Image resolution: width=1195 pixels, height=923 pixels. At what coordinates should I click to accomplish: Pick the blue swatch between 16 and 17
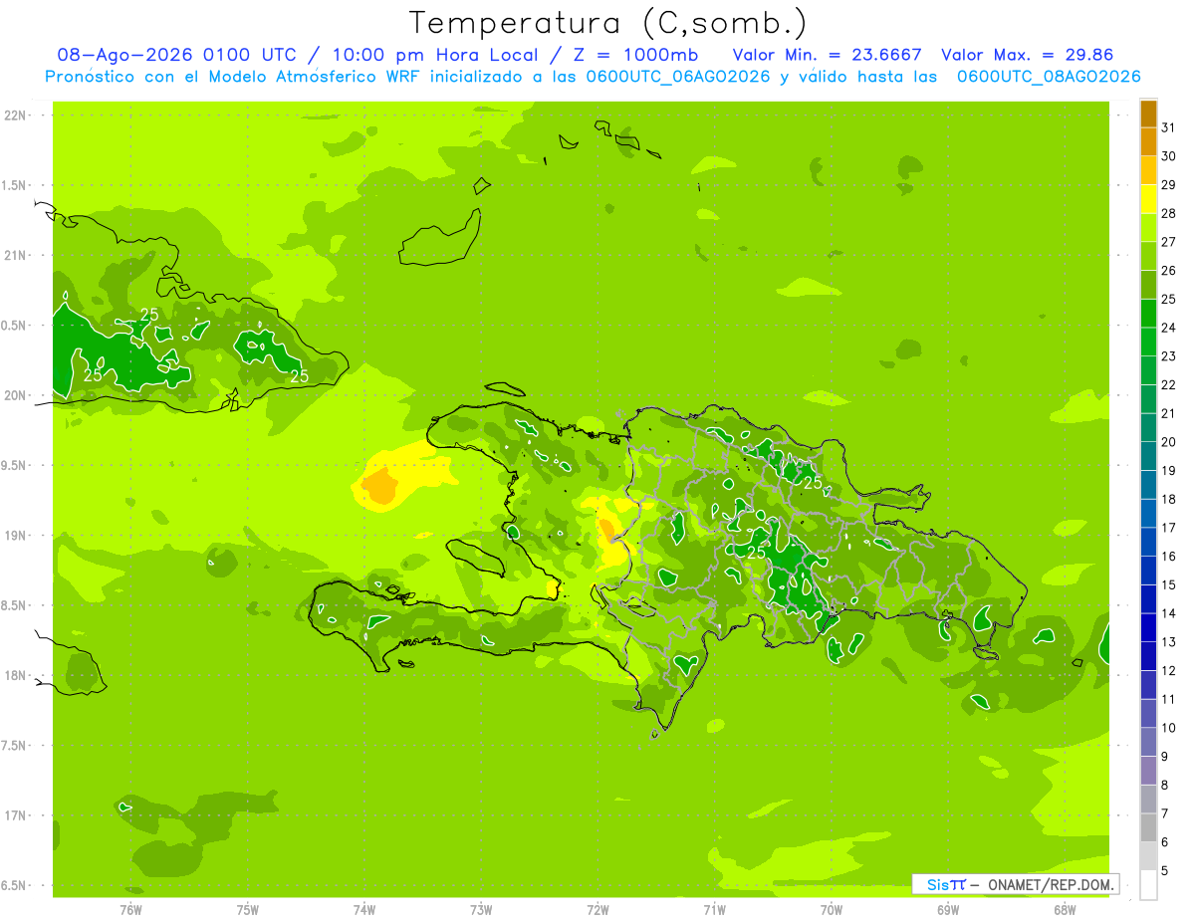click(1148, 542)
